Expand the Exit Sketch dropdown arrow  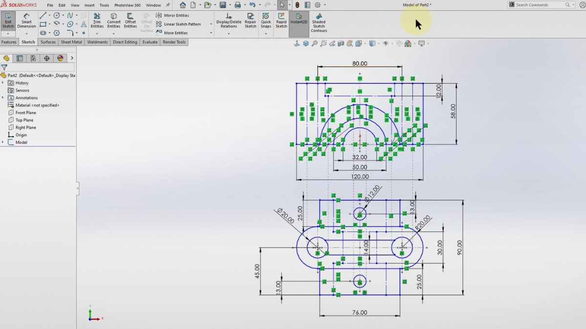point(8,34)
